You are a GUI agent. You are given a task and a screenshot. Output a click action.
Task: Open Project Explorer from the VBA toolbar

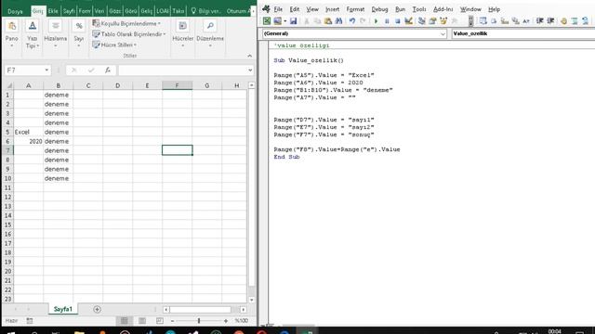click(x=421, y=20)
